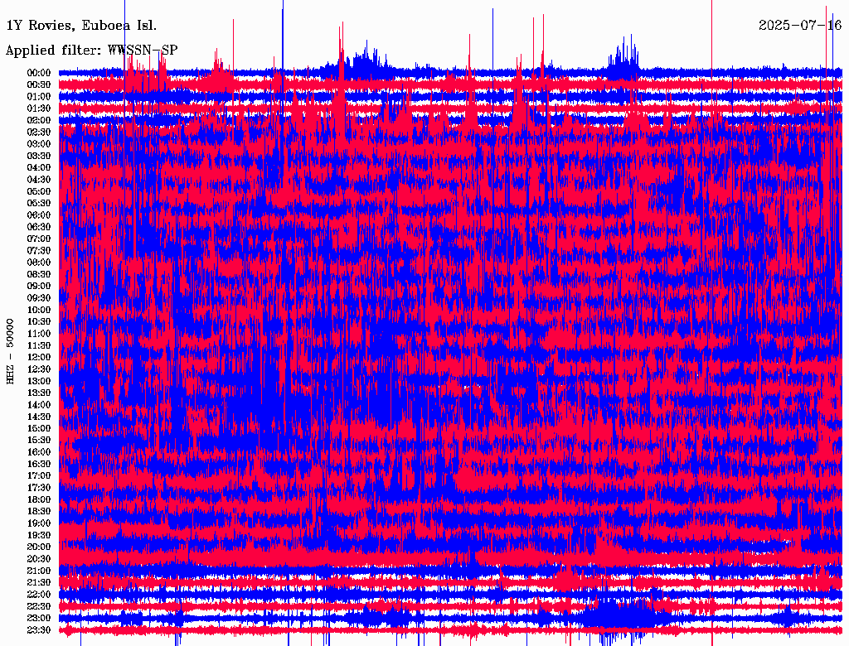Select the 21:30 row label
Viewport: 849px width, 646px height.
point(39,583)
